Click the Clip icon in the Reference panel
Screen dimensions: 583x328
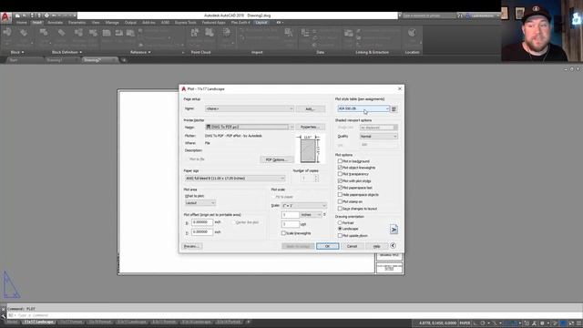[x=119, y=33]
